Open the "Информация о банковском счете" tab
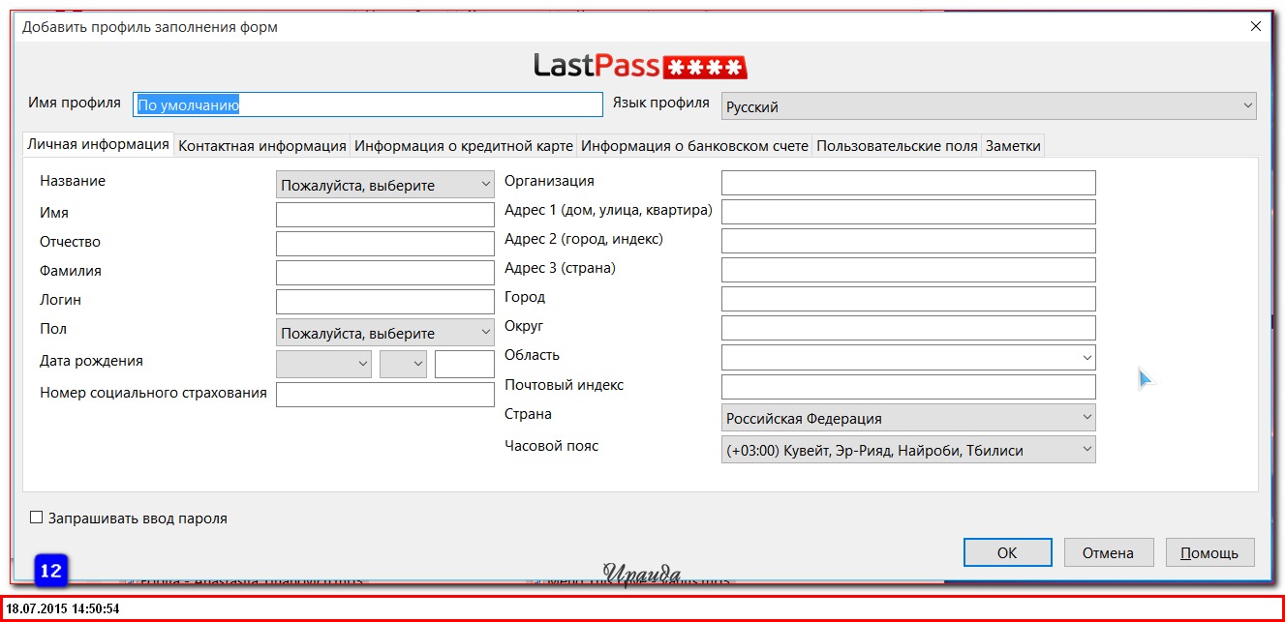The image size is (1285, 622). (x=694, y=145)
